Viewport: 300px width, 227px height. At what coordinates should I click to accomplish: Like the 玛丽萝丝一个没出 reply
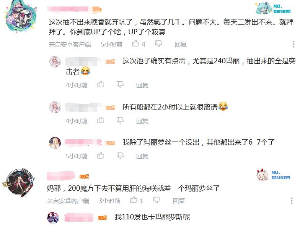pyautogui.click(x=101, y=156)
